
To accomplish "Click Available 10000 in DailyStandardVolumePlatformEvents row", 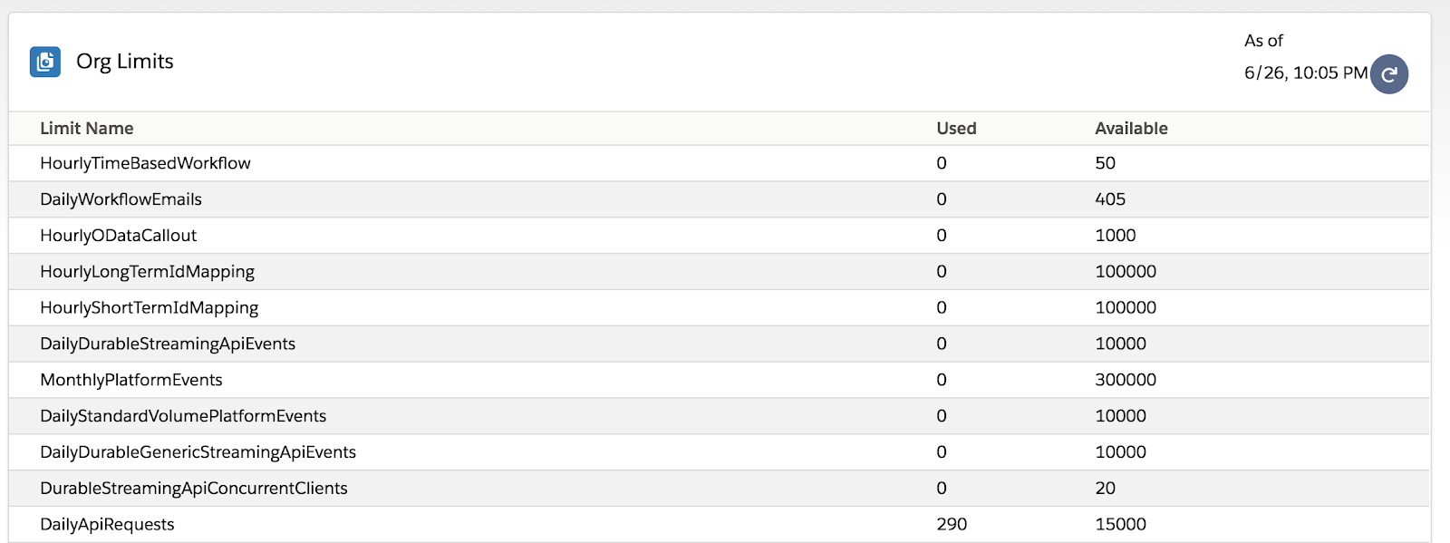I will click(x=1120, y=416).
